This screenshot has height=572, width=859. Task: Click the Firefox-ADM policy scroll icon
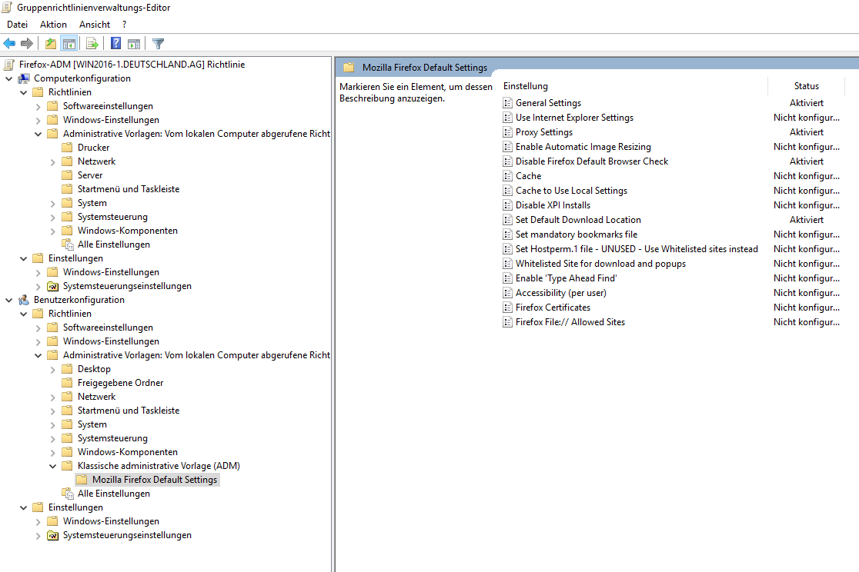(8, 65)
